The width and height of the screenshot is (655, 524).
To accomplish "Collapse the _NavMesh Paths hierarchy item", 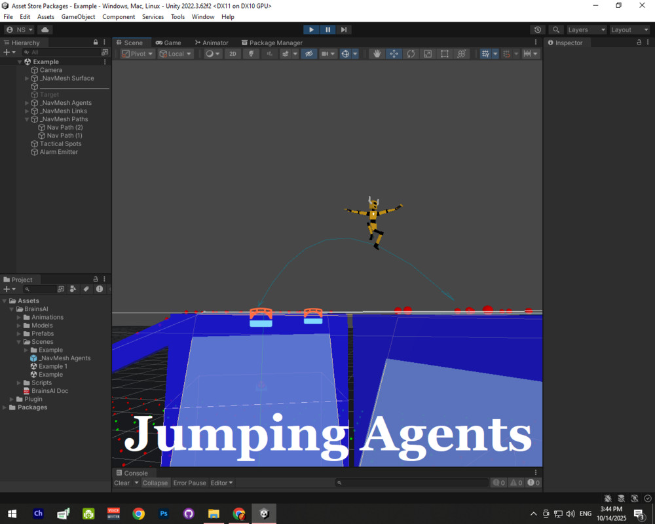I will (27, 119).
